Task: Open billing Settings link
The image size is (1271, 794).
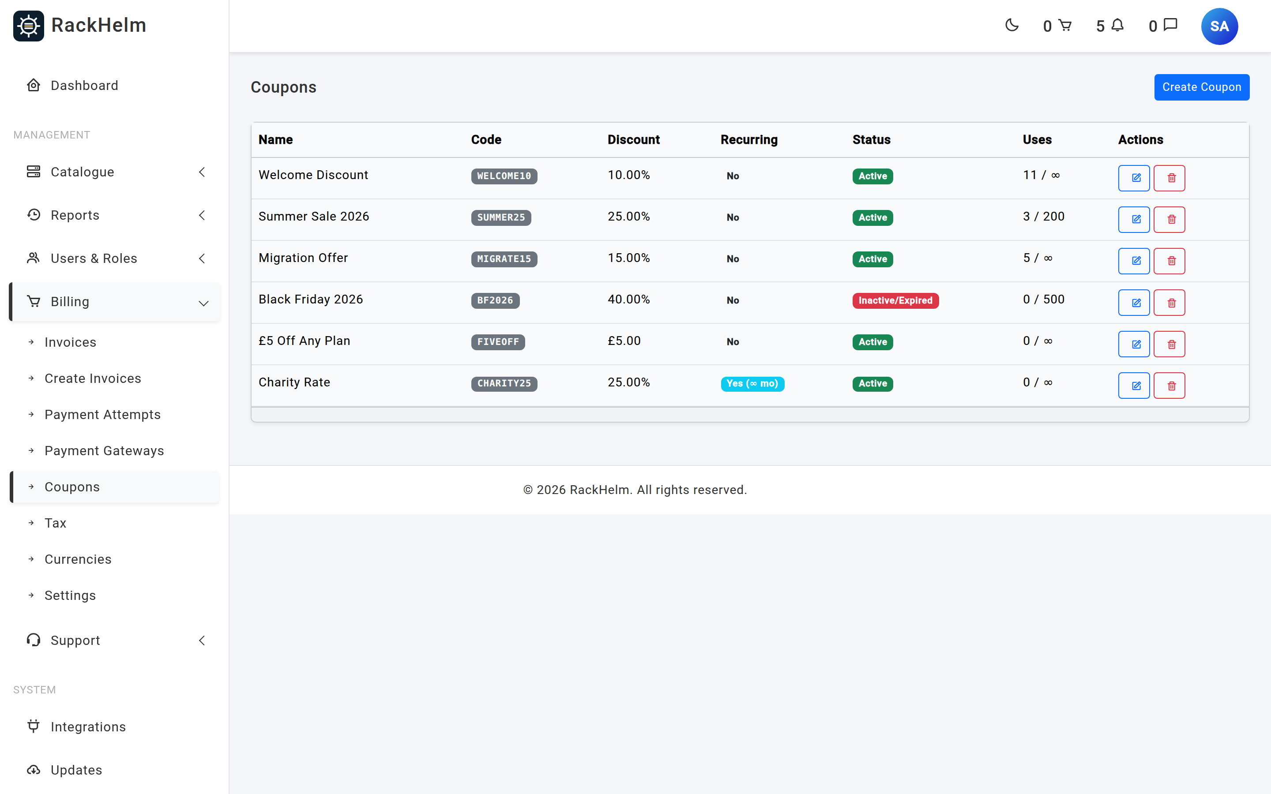Action: click(114, 595)
